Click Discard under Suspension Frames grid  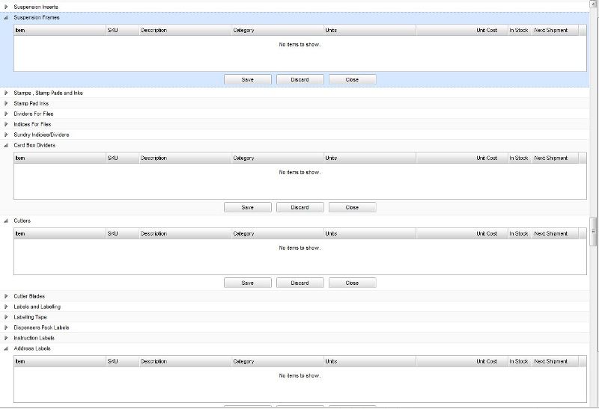click(299, 79)
